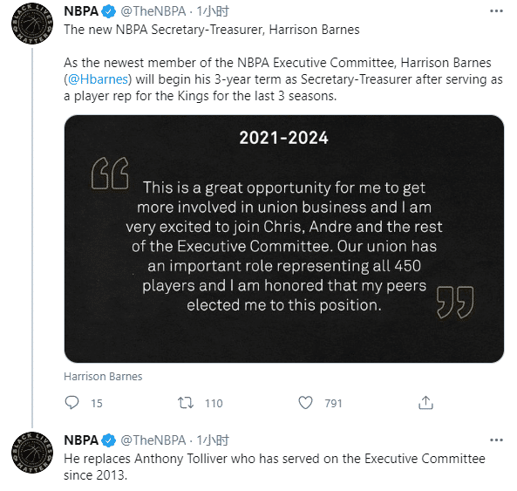This screenshot has height=491, width=517.
Task: Open the more options dots on the second tweet
Action: tap(497, 440)
